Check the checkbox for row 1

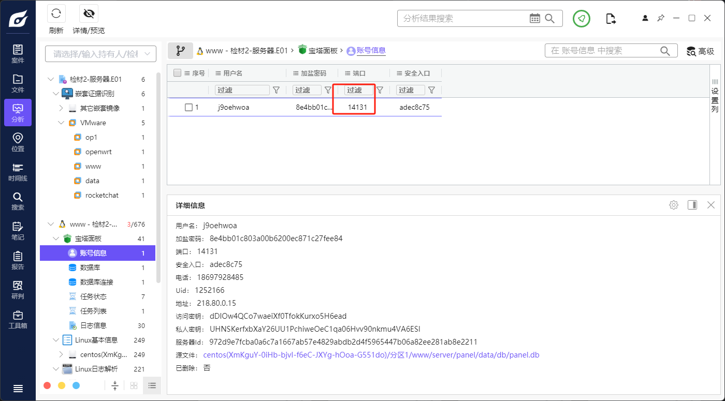[189, 108]
